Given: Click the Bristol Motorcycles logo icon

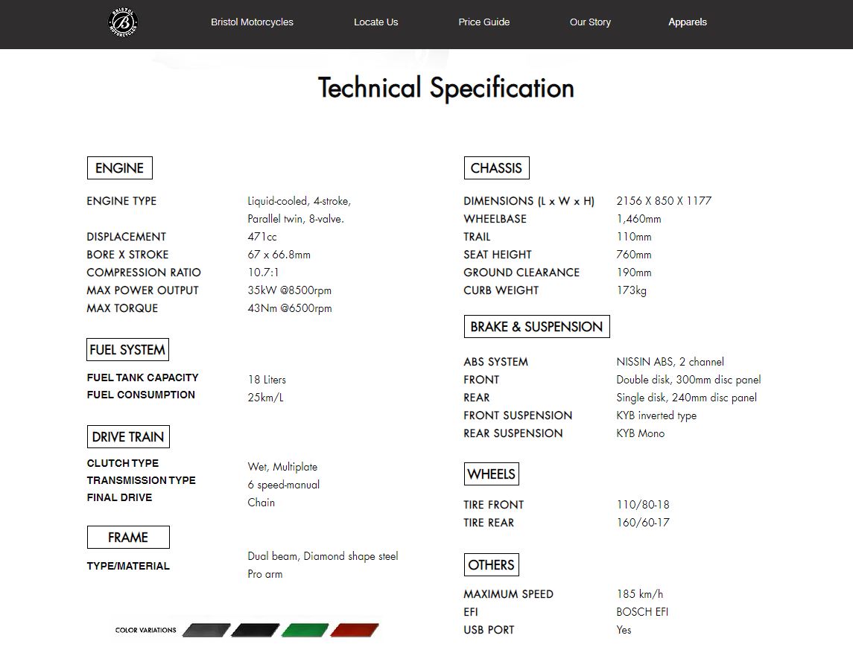Looking at the screenshot, I should click(x=123, y=22).
